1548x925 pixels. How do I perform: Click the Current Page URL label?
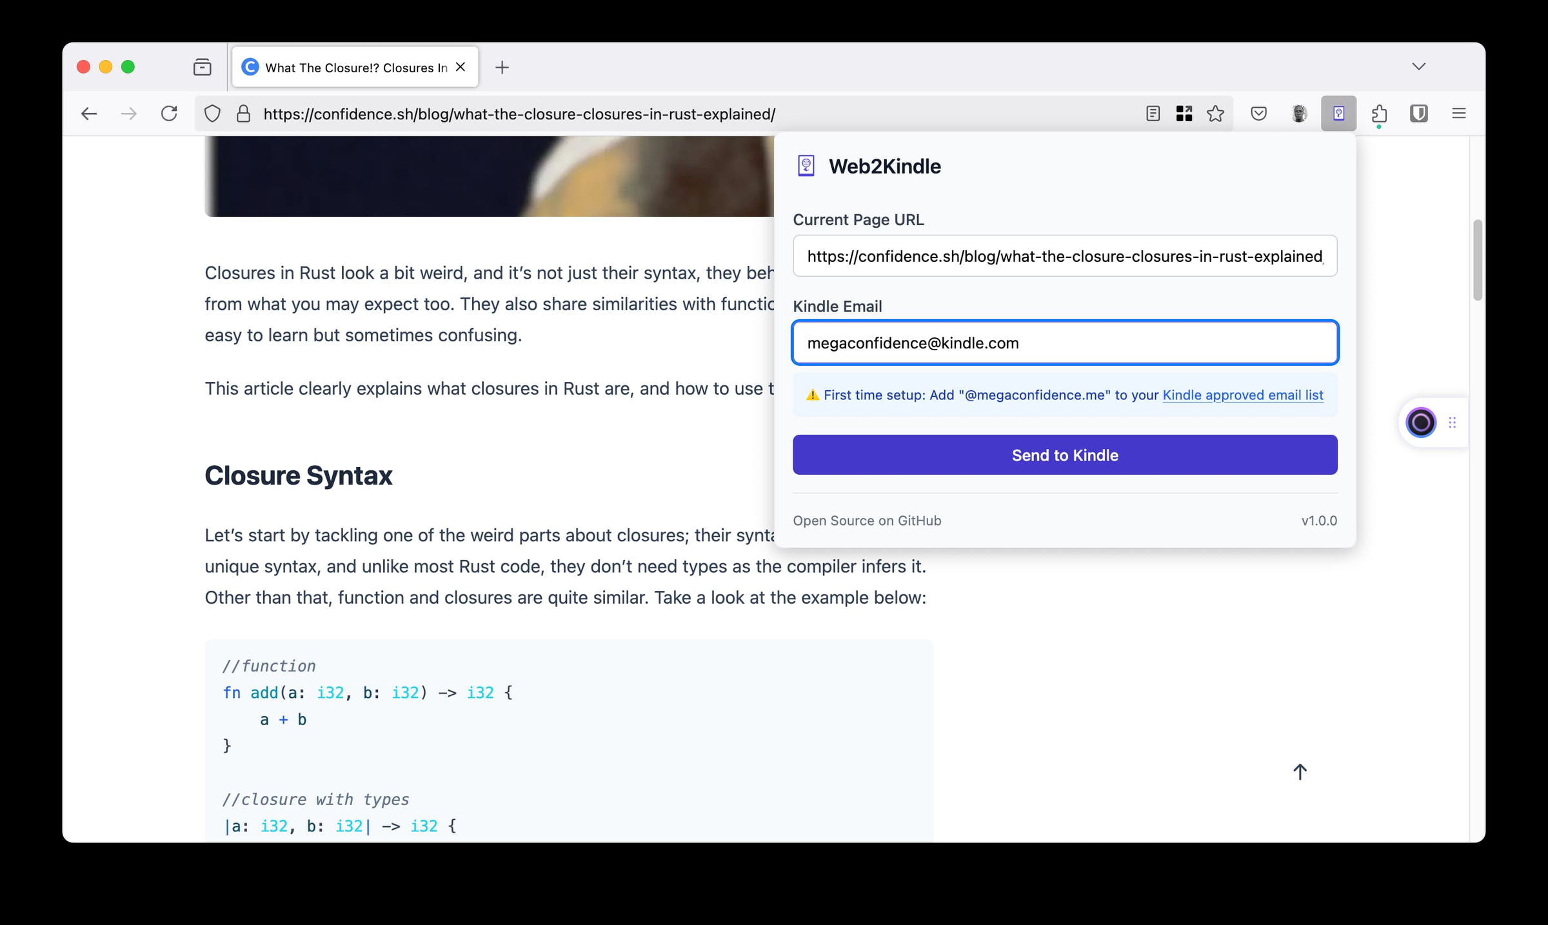pyautogui.click(x=858, y=220)
